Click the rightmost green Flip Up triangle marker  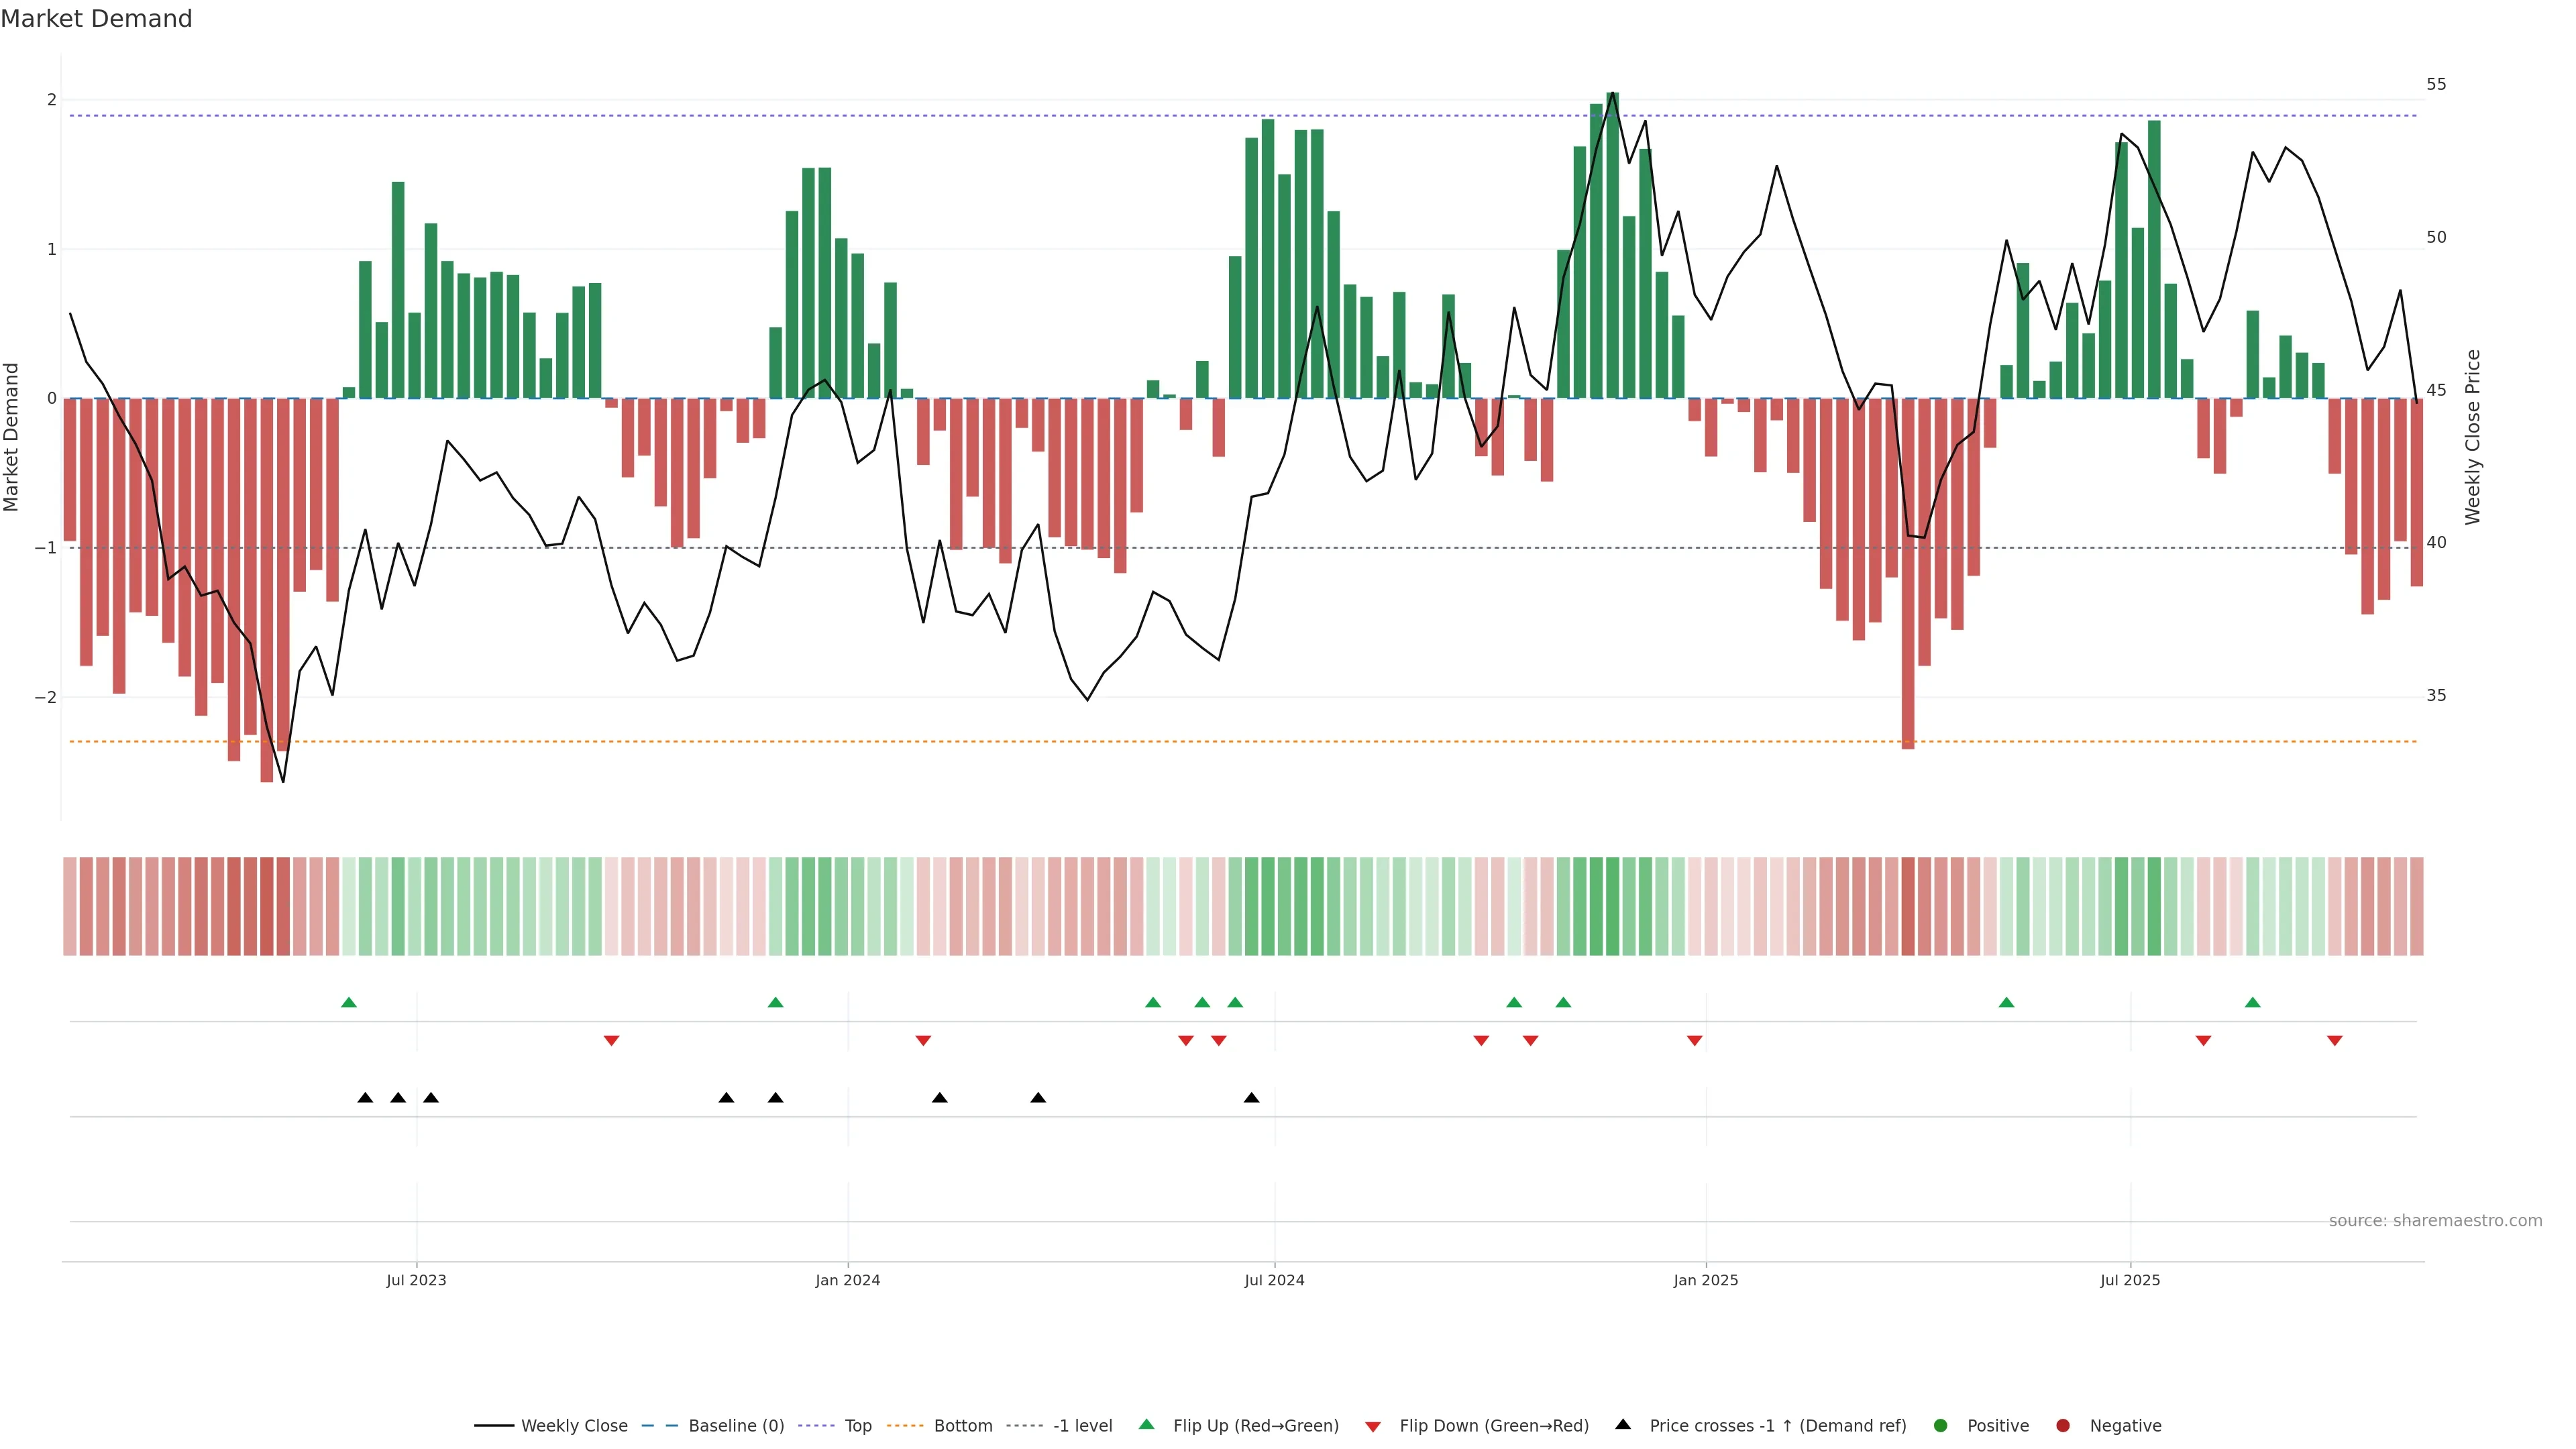click(2252, 1002)
